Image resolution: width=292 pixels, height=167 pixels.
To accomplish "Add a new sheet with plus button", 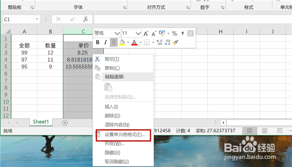I will 65,123.
